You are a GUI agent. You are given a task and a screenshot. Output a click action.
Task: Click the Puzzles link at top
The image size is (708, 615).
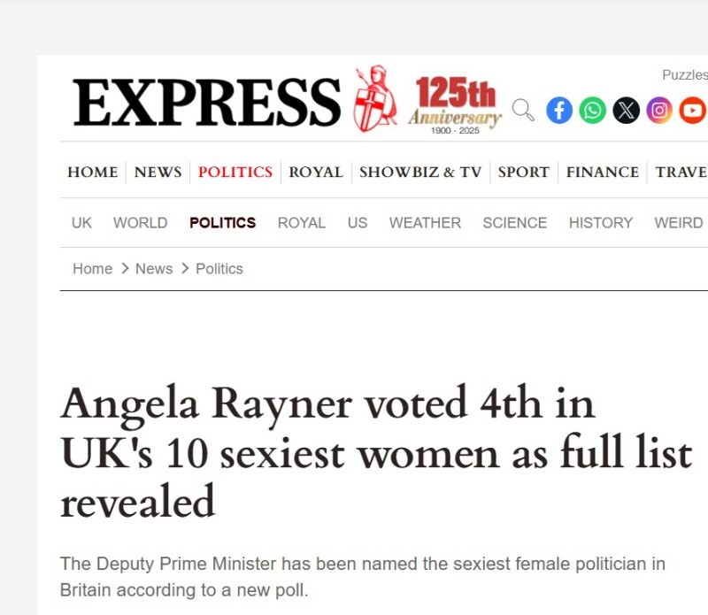click(685, 75)
